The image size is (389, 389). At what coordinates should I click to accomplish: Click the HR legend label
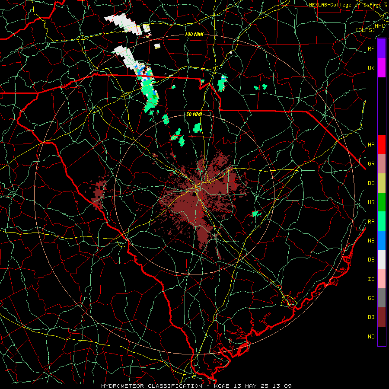(x=371, y=202)
